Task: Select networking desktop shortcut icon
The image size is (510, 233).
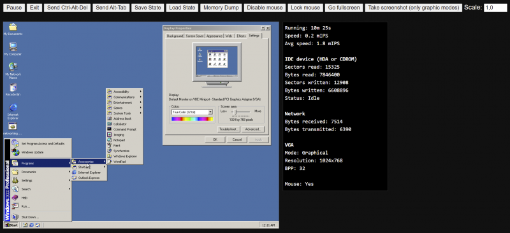Action: 13,129
